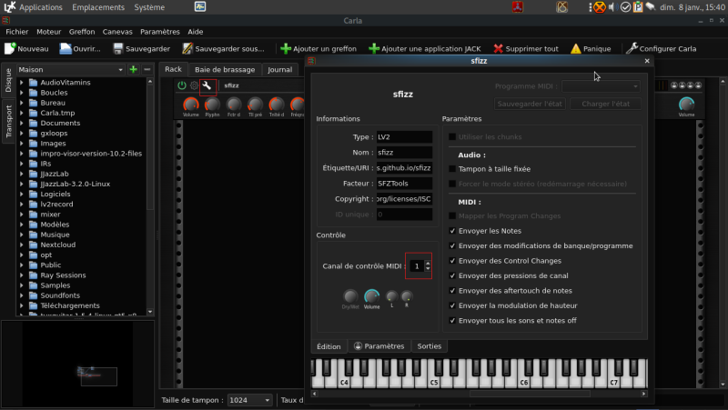Open the Maison location dropdown

click(71, 70)
